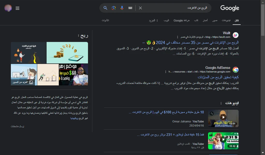Open the Wikipedia ويكيبيديا link

click(74, 118)
